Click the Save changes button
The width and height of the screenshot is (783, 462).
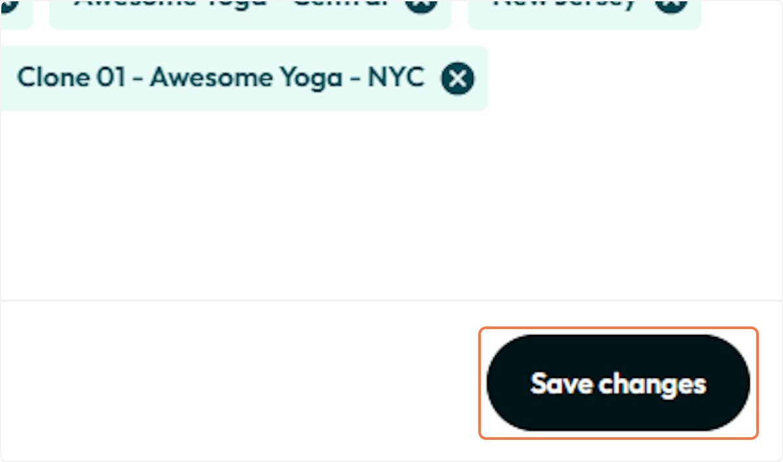click(619, 383)
